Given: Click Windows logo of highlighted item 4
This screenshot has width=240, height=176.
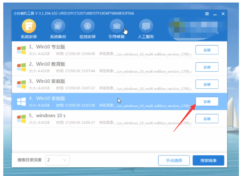Looking at the screenshot, I should [x=21, y=101].
